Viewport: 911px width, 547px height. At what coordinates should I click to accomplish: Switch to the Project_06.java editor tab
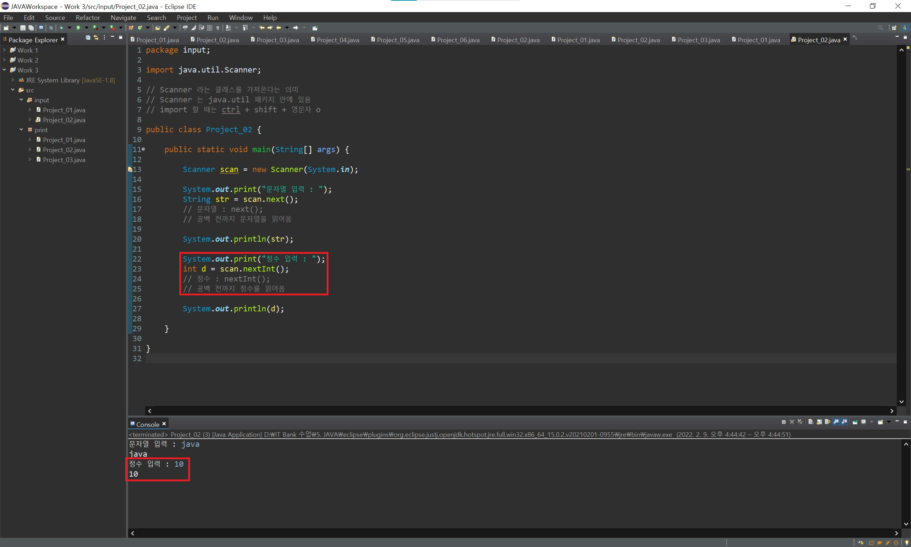458,40
